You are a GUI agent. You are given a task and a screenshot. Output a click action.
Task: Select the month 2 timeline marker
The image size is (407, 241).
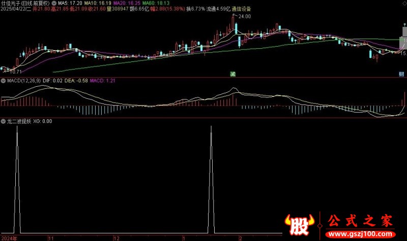[241, 238]
